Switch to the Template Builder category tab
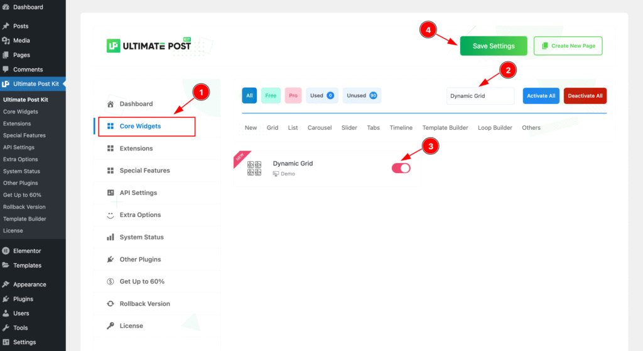The width and height of the screenshot is (643, 351). click(445, 128)
